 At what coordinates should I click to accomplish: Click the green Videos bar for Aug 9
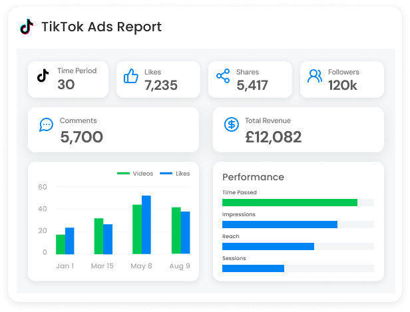[176, 230]
